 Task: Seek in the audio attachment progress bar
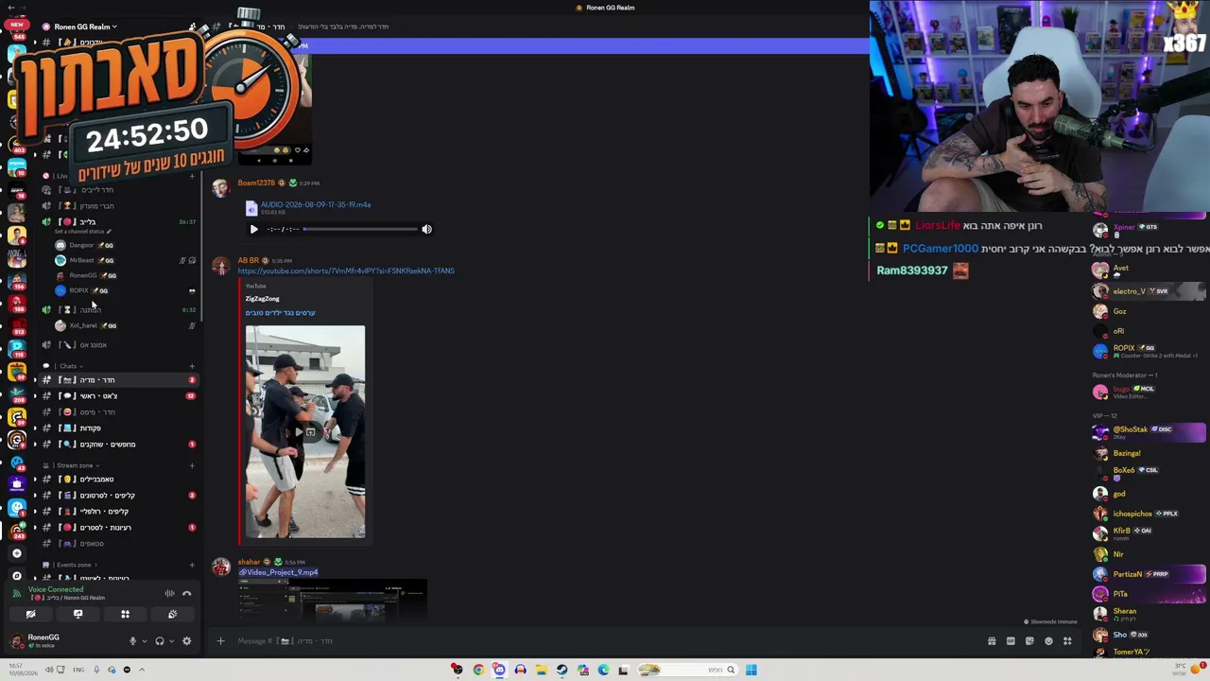pos(360,229)
